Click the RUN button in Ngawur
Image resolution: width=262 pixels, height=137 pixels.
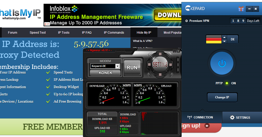click(x=132, y=67)
